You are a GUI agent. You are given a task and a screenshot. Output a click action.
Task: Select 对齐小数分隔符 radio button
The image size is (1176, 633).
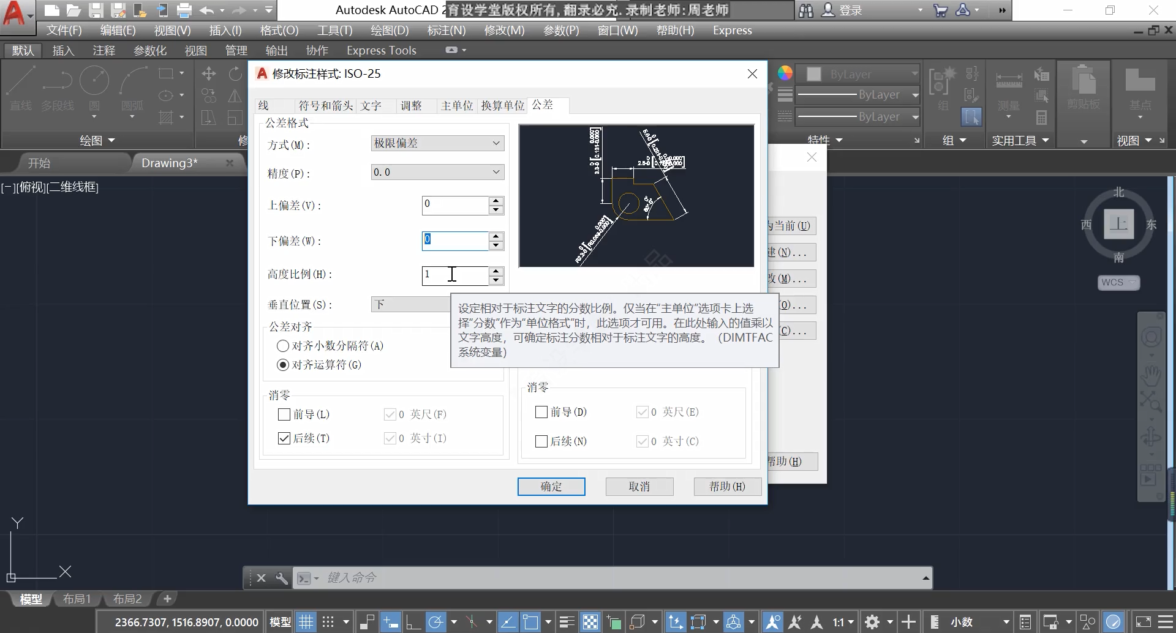(283, 346)
